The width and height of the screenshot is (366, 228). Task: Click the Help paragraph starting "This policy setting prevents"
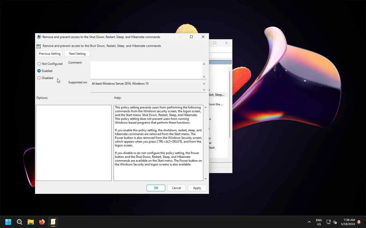pyautogui.click(x=158, y=115)
